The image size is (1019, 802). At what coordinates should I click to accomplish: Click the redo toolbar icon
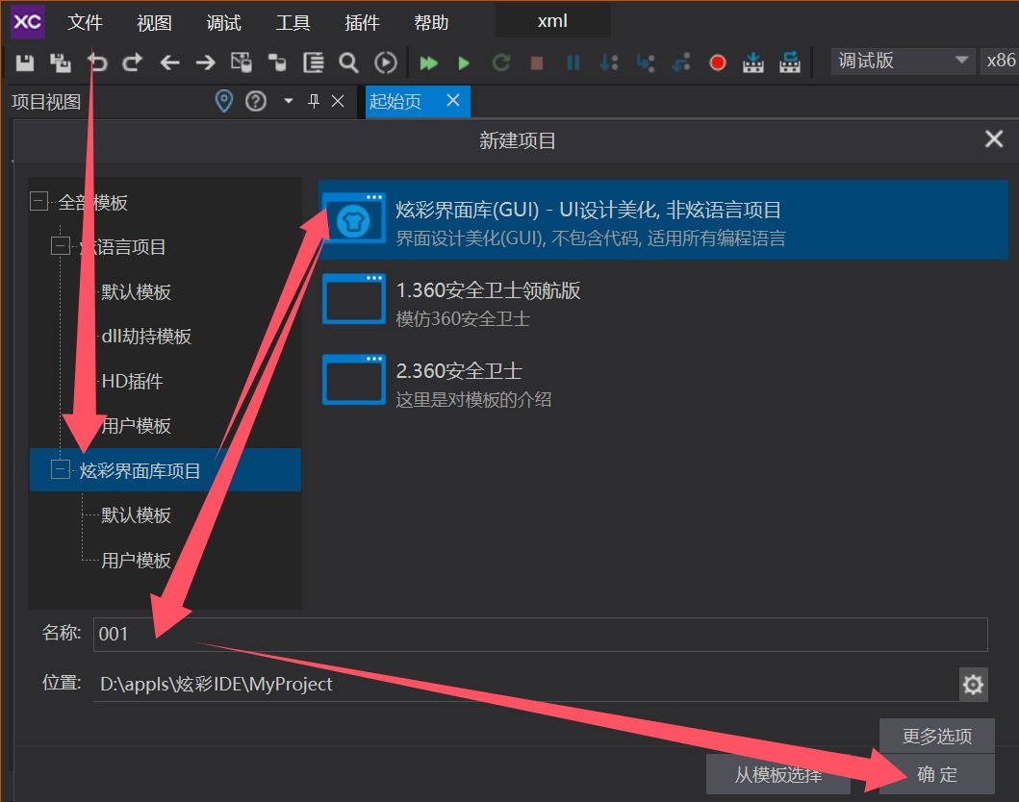(x=133, y=63)
